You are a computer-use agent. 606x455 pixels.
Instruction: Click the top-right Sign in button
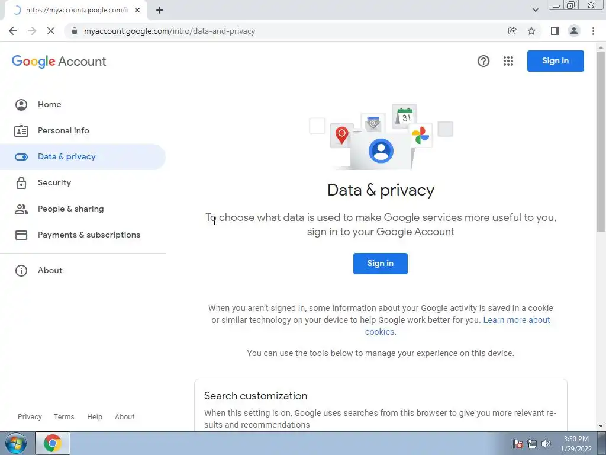(555, 61)
